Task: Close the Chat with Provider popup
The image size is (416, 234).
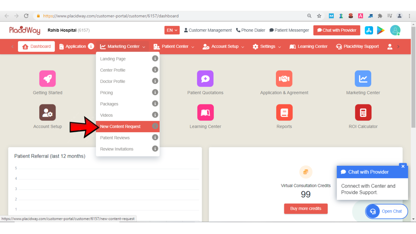Action: pyautogui.click(x=403, y=166)
